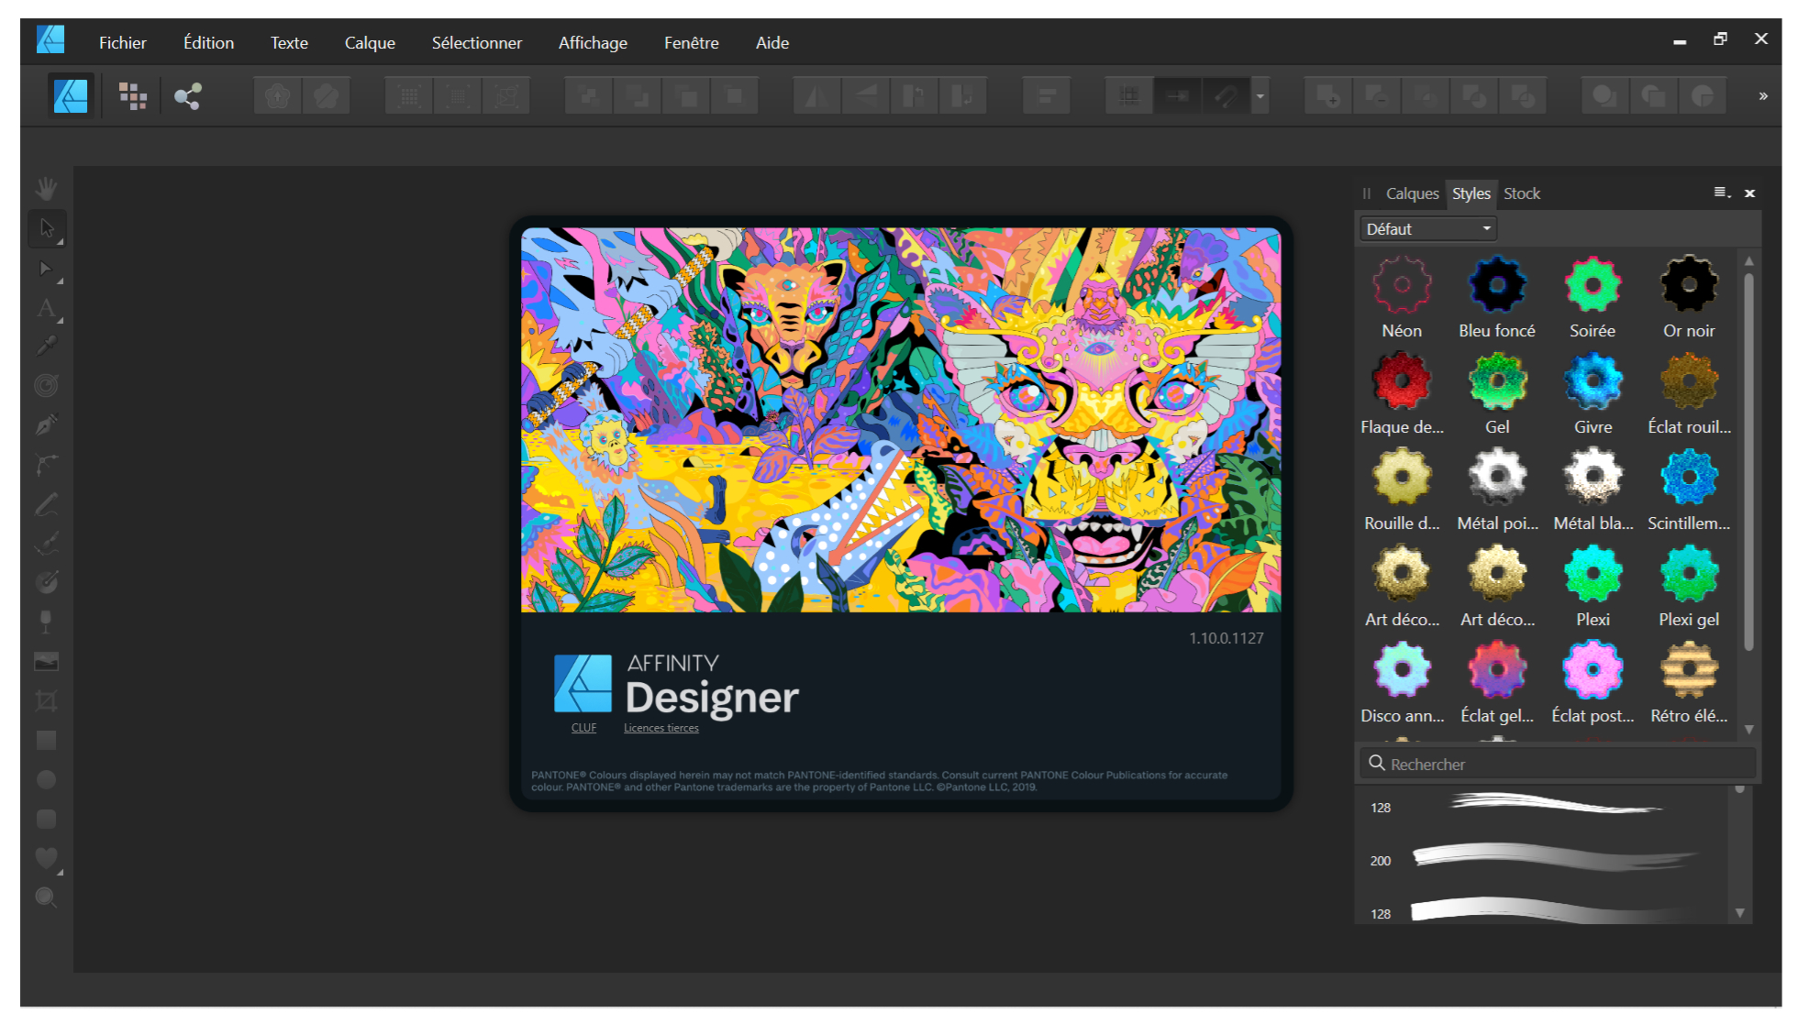Switch to Export Persona

click(x=188, y=96)
